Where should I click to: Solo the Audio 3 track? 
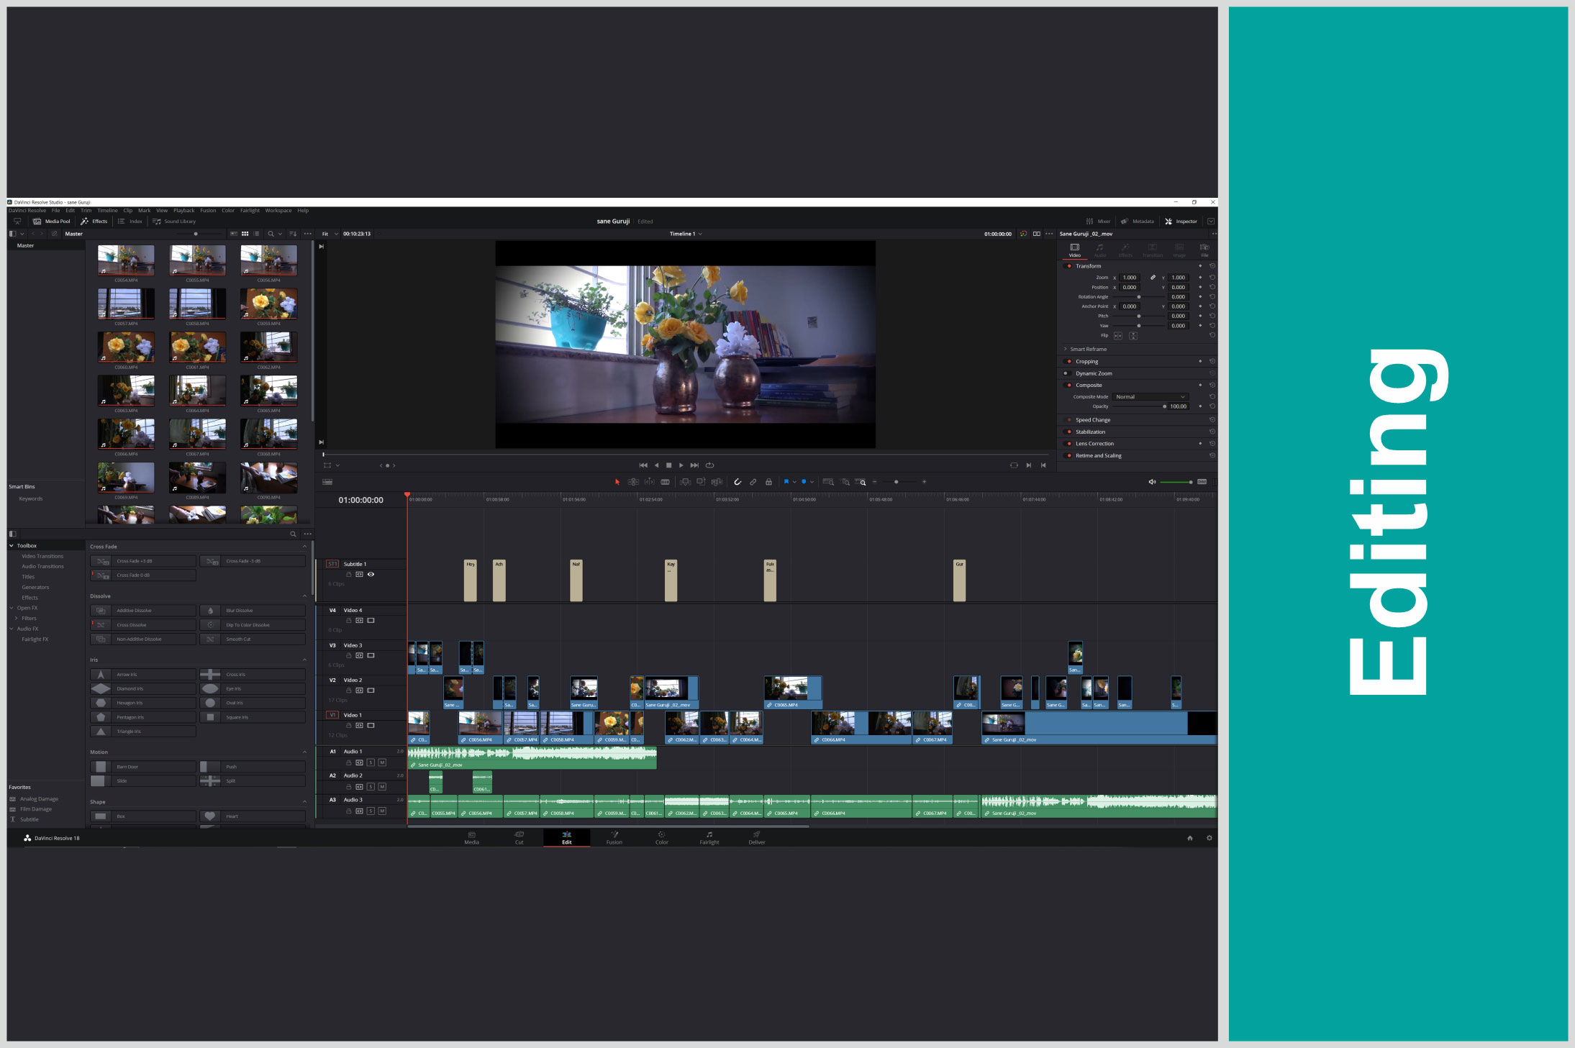[x=371, y=811]
